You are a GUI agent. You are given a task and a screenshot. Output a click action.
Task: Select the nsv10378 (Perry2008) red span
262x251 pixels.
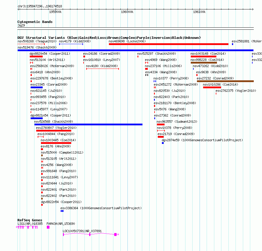point(161,131)
